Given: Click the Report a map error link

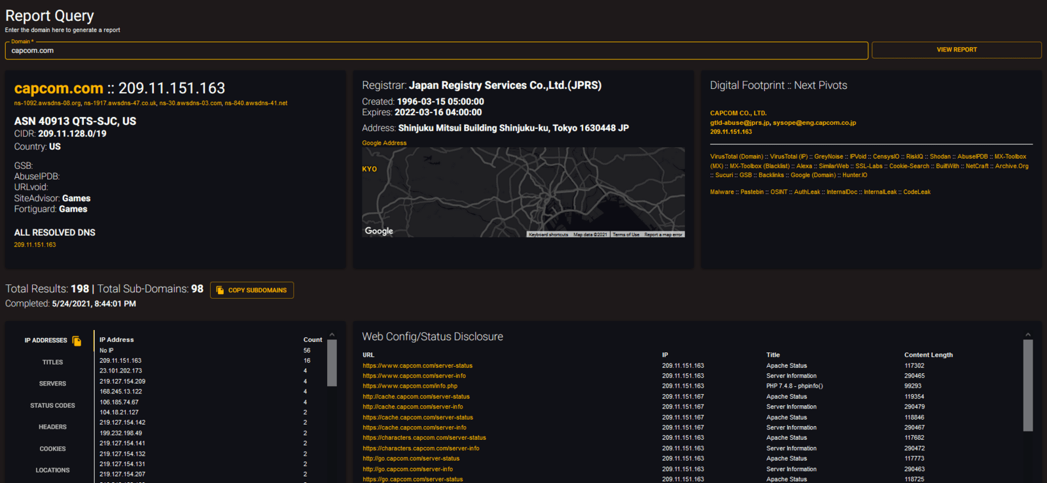Looking at the screenshot, I should pyautogui.click(x=663, y=235).
